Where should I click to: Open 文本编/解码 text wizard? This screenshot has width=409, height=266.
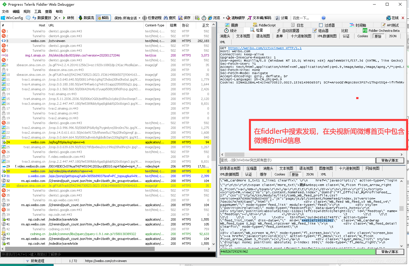point(259,18)
